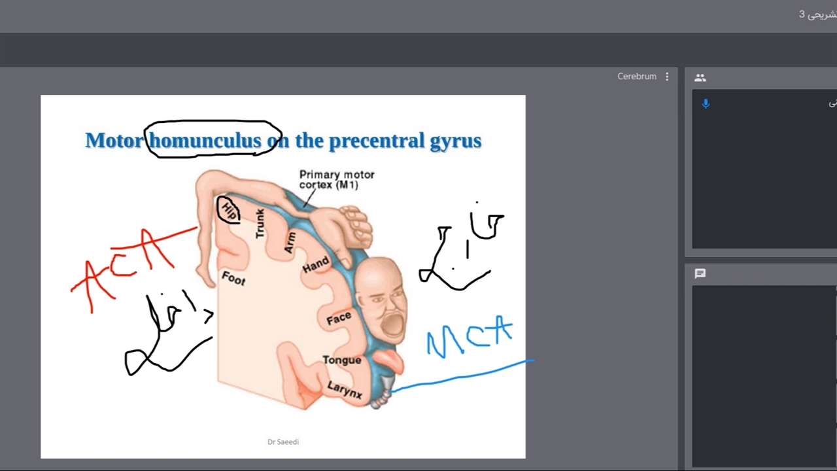
Task: Click the Tongue label on the diagram
Action: (341, 360)
